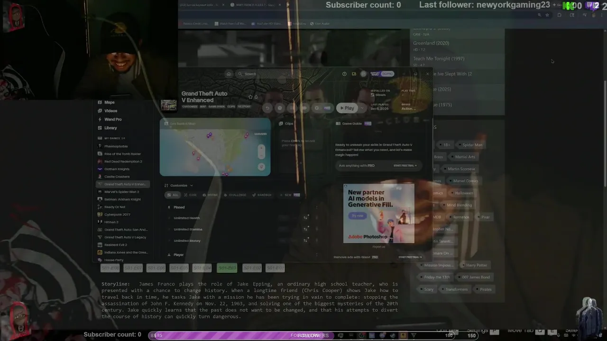Screen dimensions: 607x341
Task: Select Rise of the Tomb Raider game
Action: [122, 154]
